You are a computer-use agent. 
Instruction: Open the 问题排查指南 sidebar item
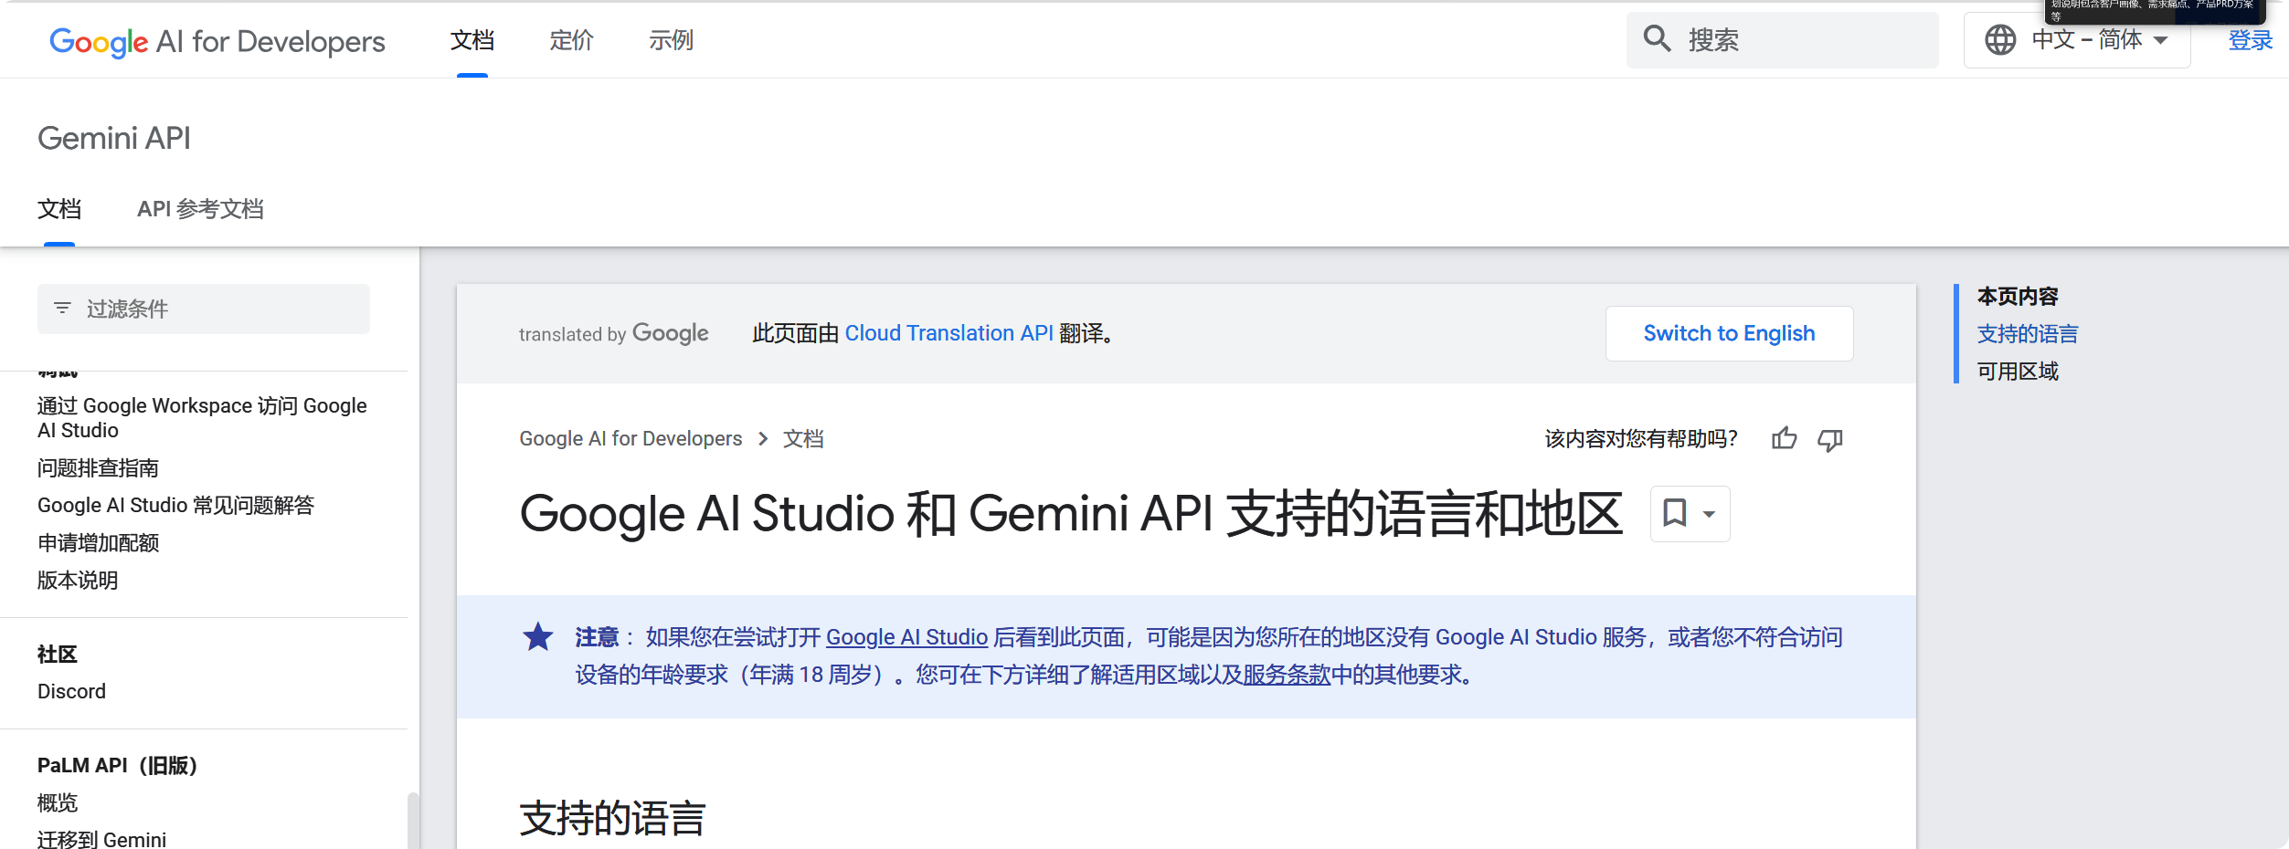point(99,468)
